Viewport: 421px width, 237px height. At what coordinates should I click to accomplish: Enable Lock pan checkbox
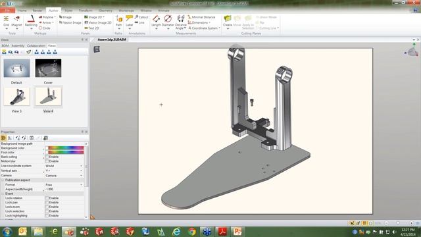click(x=47, y=202)
